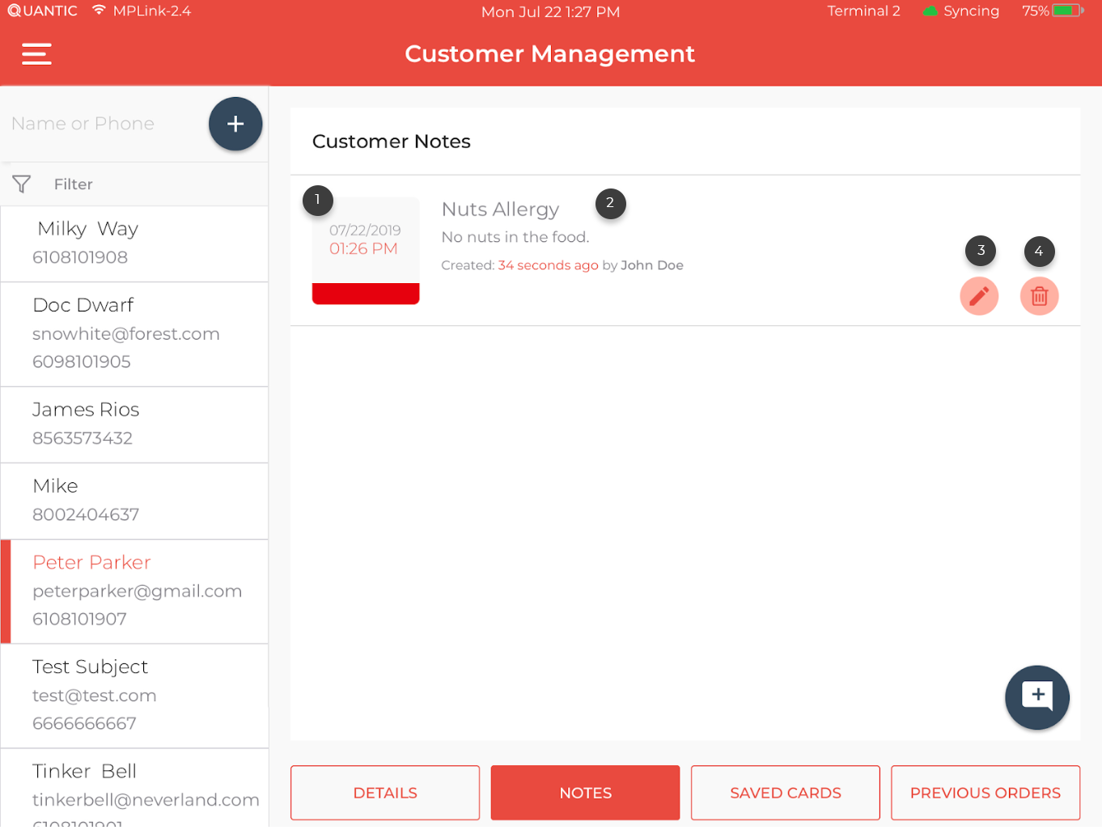Choose James Rios from customer list
Viewport: 1102px width, 830px height.
134,425
